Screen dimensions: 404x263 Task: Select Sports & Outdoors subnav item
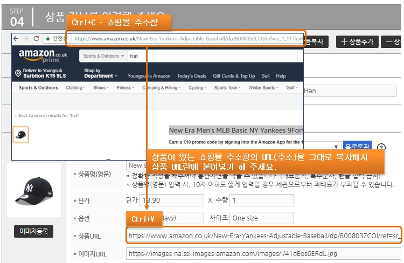38,88
